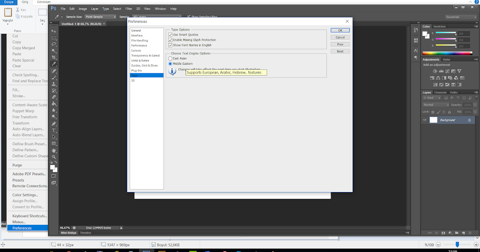The width and height of the screenshot is (480, 252).
Task: Toggle Use Smart Quotes checkbox
Action: (x=170, y=35)
